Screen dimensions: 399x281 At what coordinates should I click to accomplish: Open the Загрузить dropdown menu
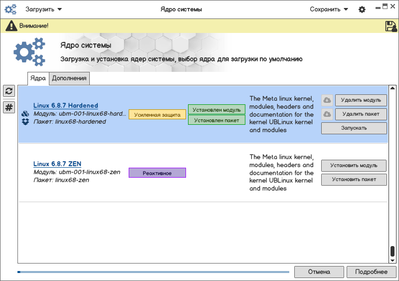coord(44,9)
